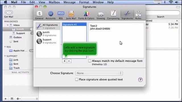The image size is (182, 102).
Task: Click the Search field in Mail window
Action: (x=162, y=12)
